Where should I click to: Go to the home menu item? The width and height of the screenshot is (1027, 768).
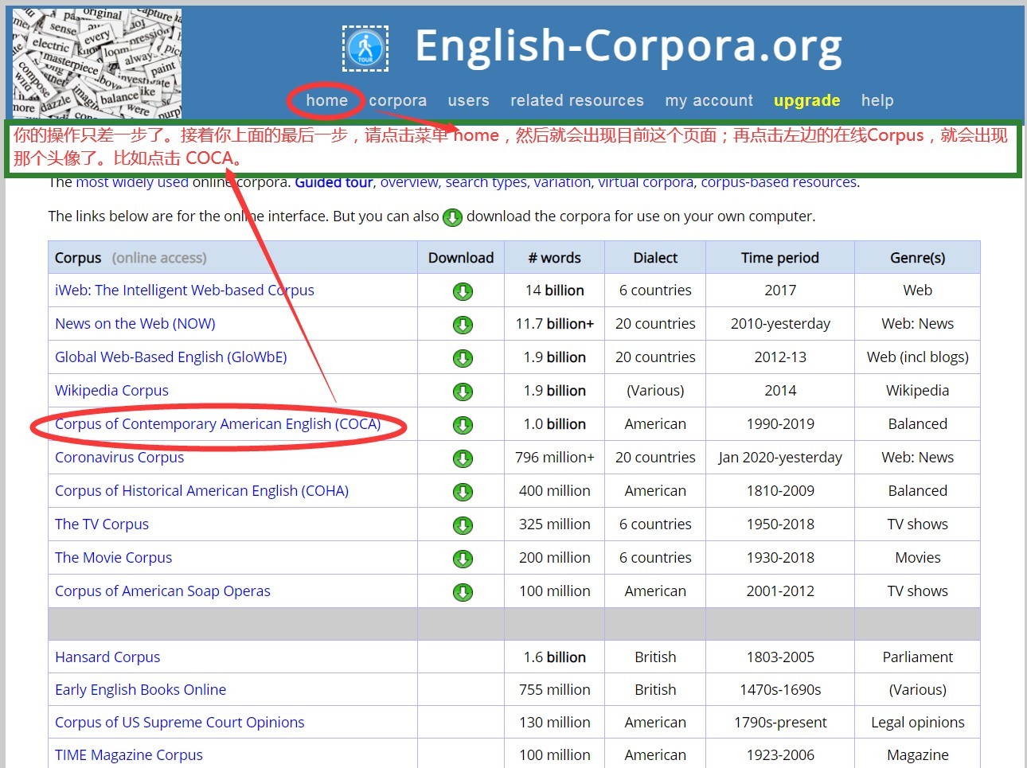(327, 100)
